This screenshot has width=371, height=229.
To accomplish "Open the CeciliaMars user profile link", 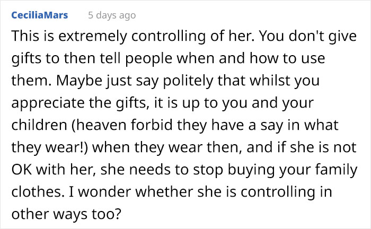I will click(39, 15).
